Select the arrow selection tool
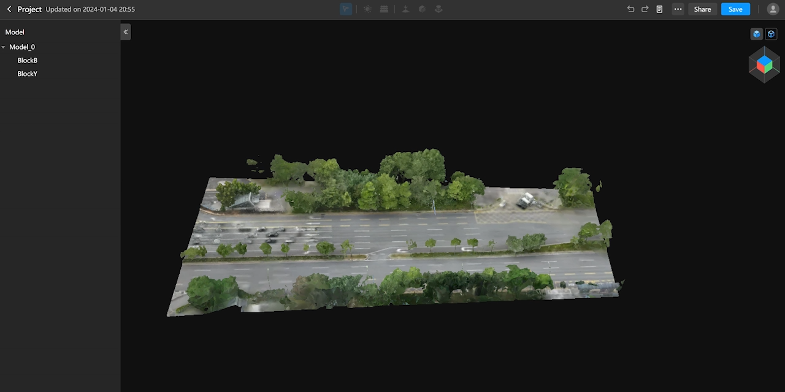 click(x=346, y=9)
